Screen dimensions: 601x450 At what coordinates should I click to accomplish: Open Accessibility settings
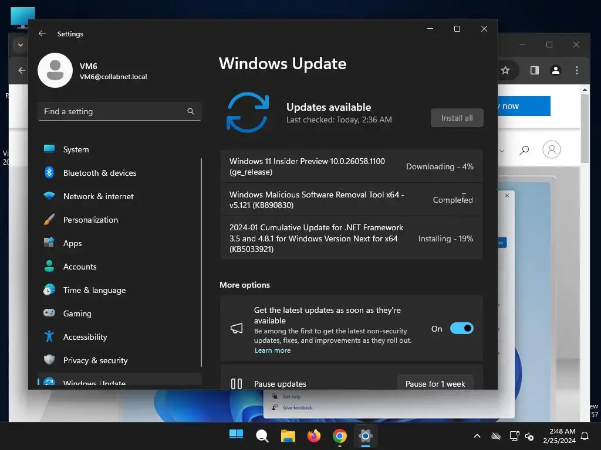coord(120,337)
